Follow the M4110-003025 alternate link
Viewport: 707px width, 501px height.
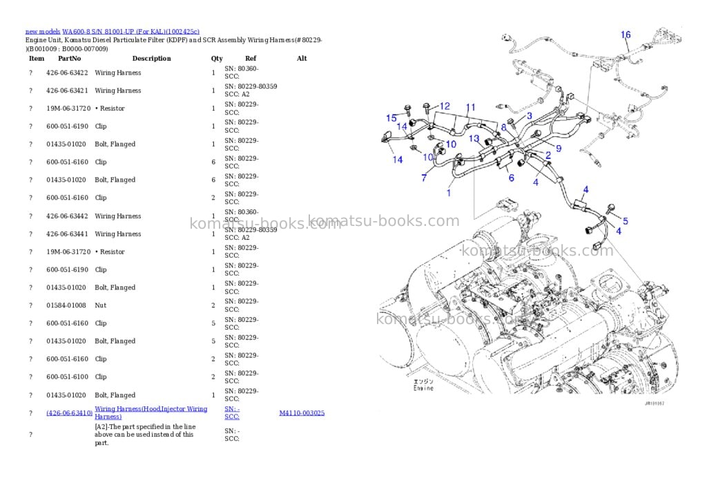click(x=302, y=413)
